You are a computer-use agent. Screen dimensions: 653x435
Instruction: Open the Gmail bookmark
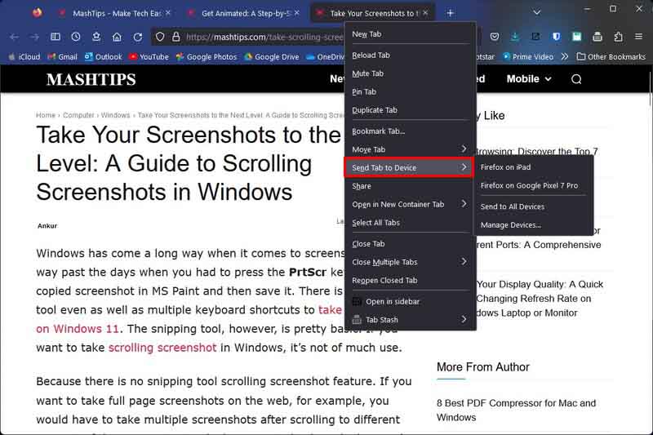tap(63, 56)
